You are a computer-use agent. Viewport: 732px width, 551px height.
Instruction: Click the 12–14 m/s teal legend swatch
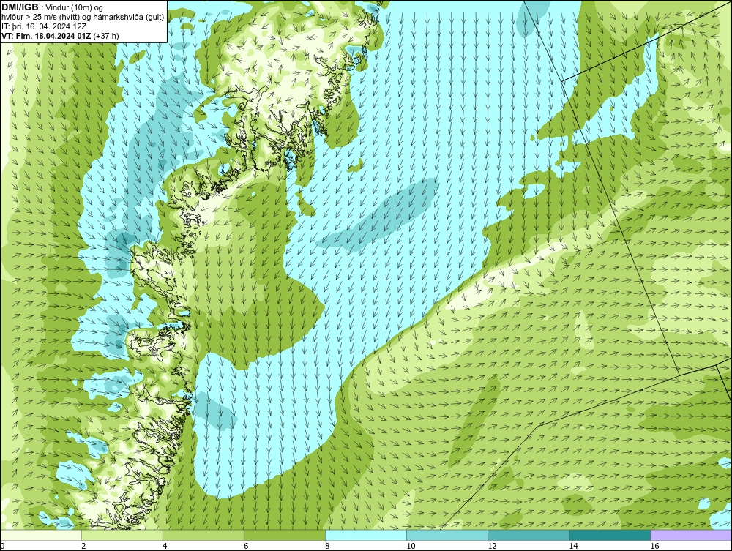(x=529, y=535)
